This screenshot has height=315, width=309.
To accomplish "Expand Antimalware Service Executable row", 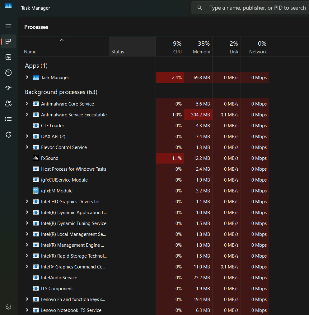I will pos(27,114).
